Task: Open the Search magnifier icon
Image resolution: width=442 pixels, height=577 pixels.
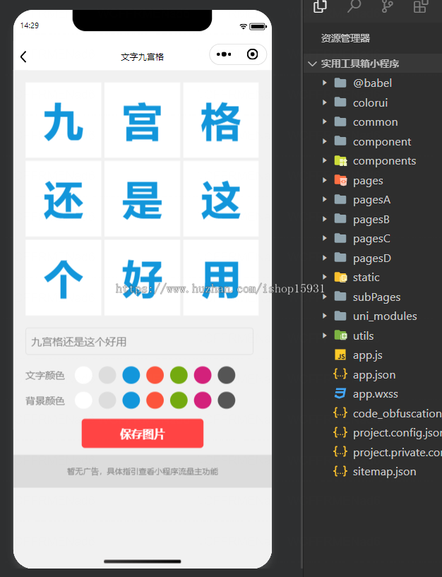Action: (x=354, y=6)
